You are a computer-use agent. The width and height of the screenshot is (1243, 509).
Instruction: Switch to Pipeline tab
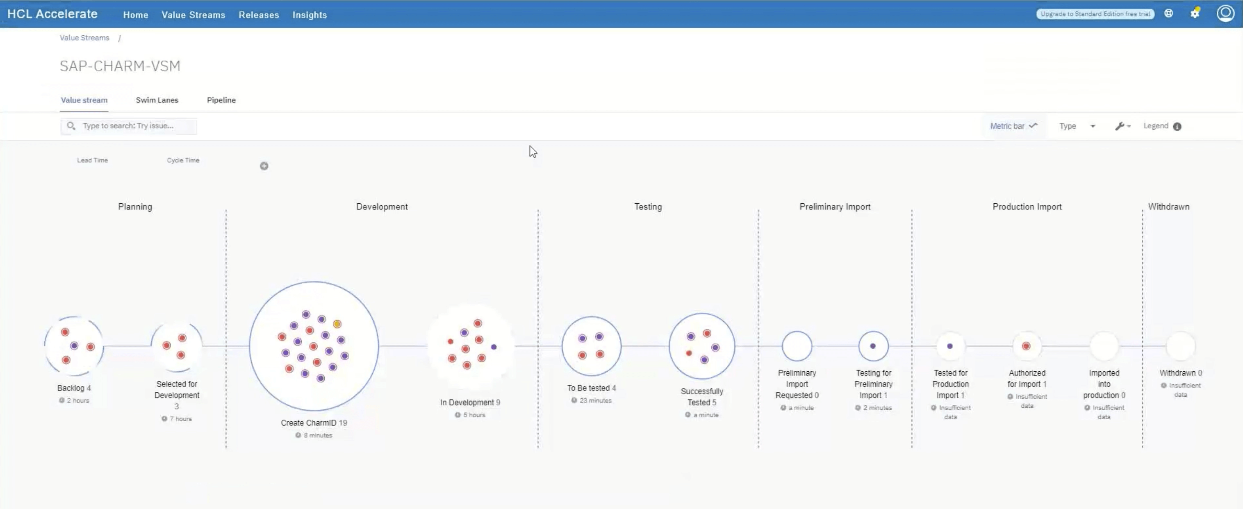tap(221, 100)
